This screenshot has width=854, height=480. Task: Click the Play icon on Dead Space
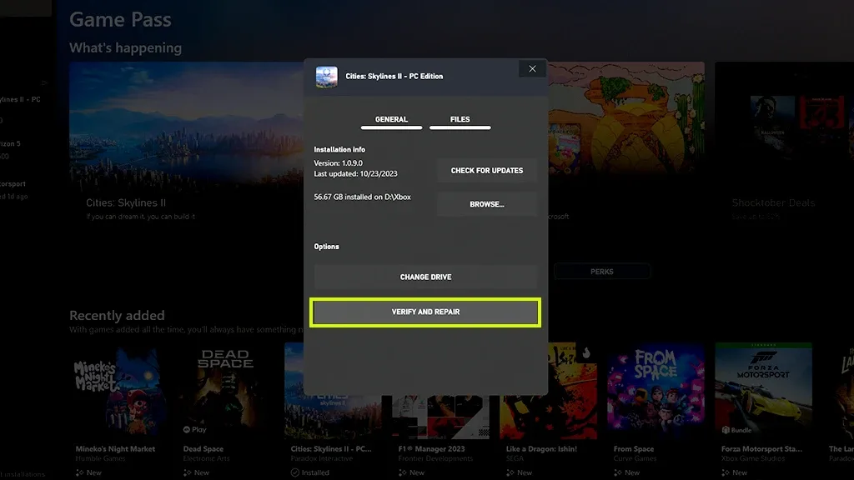tap(186, 429)
